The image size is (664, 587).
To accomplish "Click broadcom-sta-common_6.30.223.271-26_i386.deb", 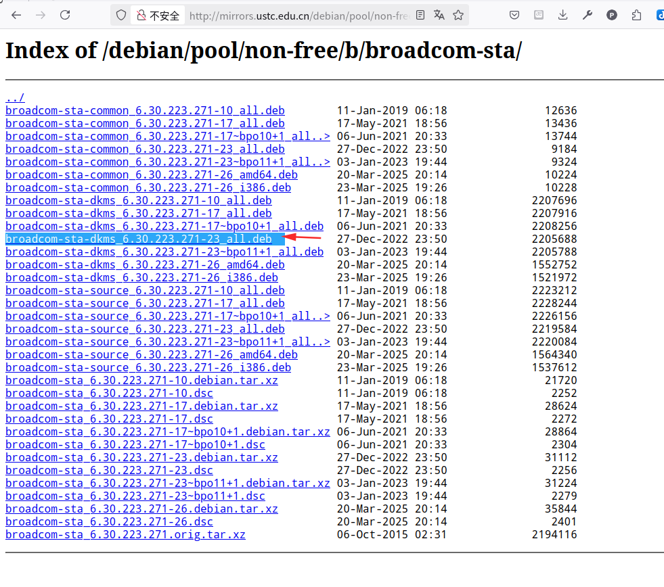I will point(148,188).
